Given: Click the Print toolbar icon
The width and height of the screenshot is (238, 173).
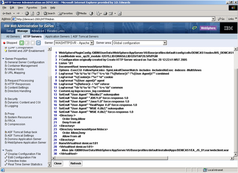Looking at the screenshot, I should click(105, 13).
